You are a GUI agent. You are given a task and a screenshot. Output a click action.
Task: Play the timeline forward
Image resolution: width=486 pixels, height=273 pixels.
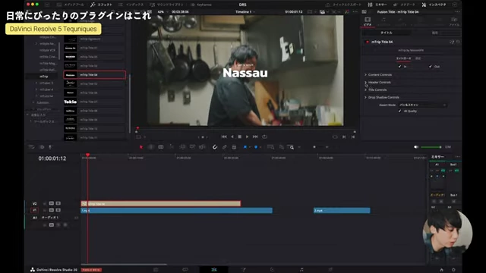point(247,136)
